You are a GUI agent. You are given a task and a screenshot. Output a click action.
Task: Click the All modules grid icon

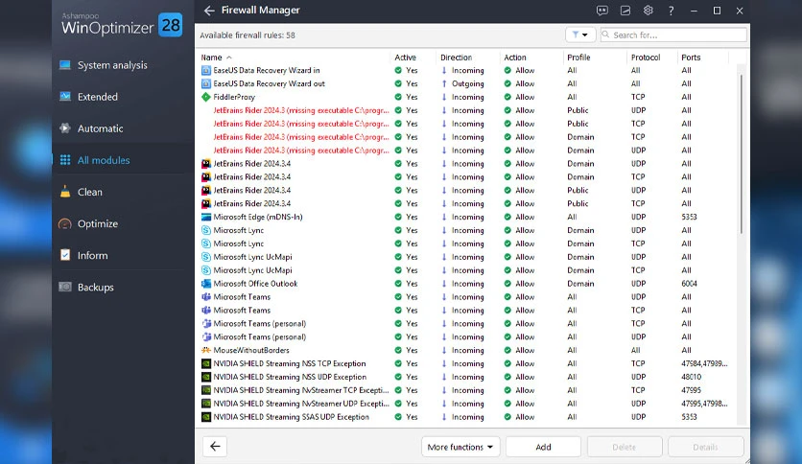coord(65,160)
